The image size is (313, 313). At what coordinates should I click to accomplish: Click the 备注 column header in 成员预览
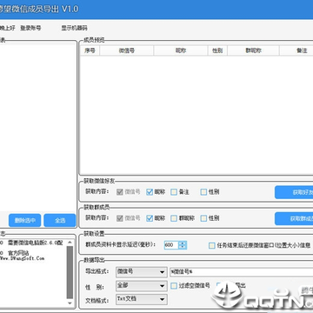(296, 50)
